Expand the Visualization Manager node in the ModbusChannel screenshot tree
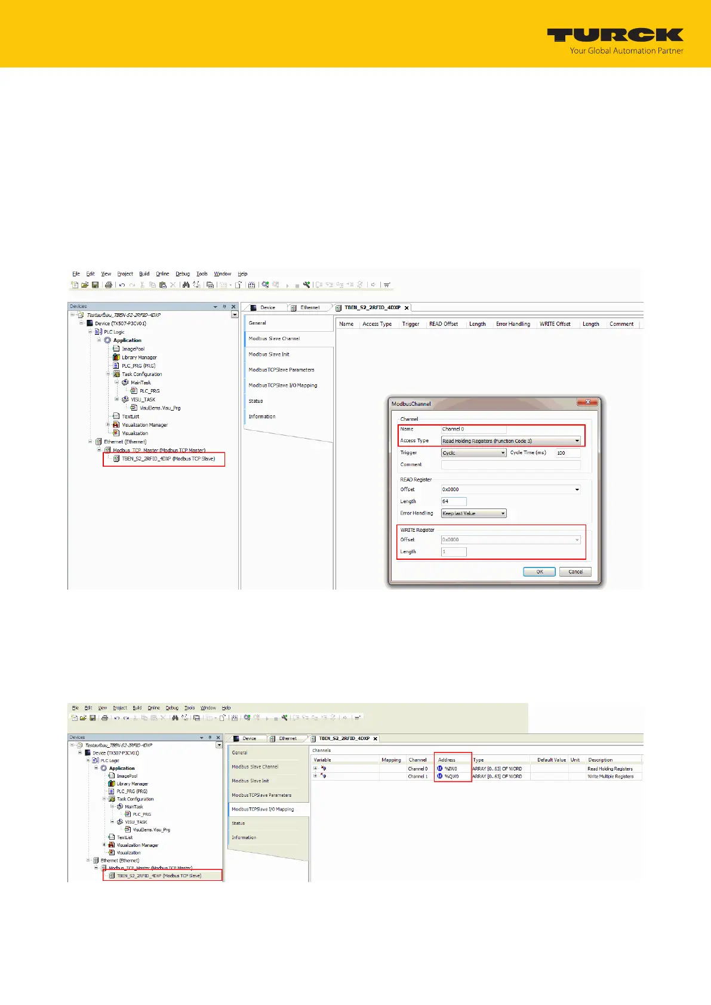The height and width of the screenshot is (1005, 711). [x=108, y=425]
